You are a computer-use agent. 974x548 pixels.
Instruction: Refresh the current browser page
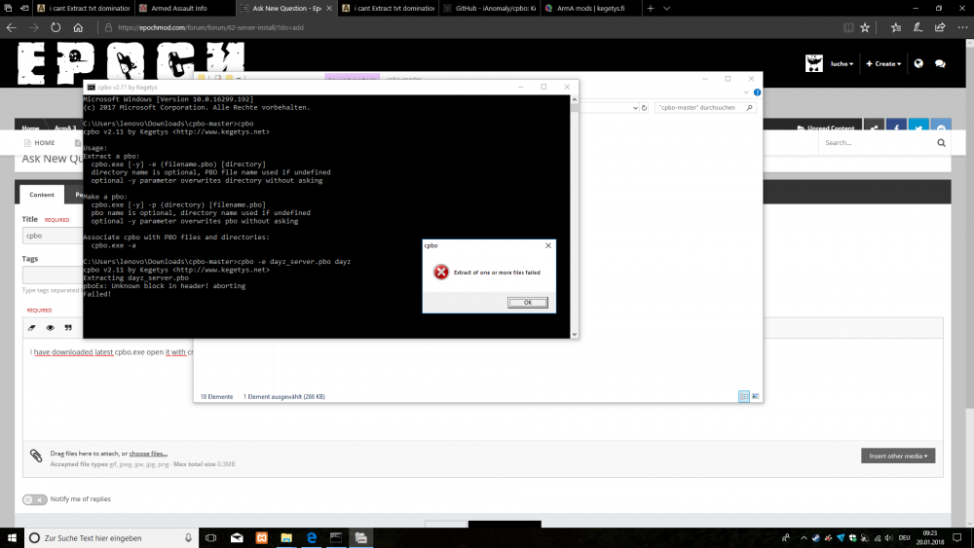tap(56, 27)
